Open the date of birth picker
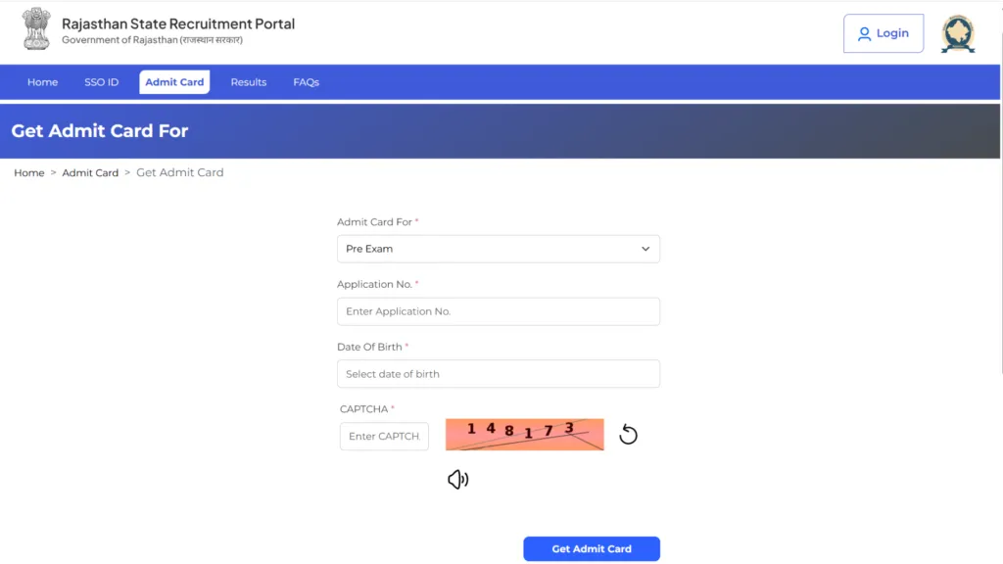Image resolution: width=1003 pixels, height=564 pixels. point(498,373)
